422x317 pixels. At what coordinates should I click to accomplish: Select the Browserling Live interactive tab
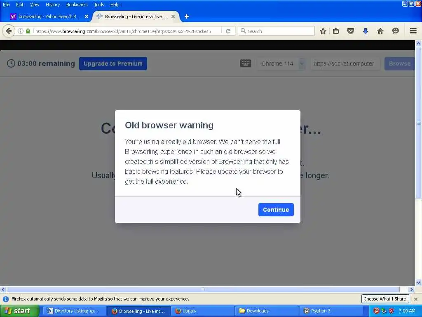136,17
